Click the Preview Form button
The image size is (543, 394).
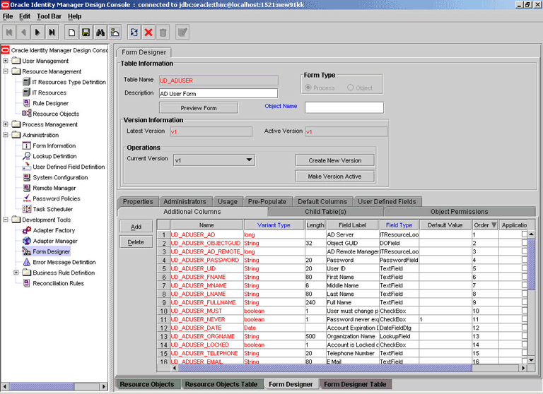coord(199,108)
